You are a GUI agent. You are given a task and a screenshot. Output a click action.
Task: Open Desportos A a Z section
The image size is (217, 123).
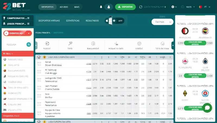click(x=18, y=116)
